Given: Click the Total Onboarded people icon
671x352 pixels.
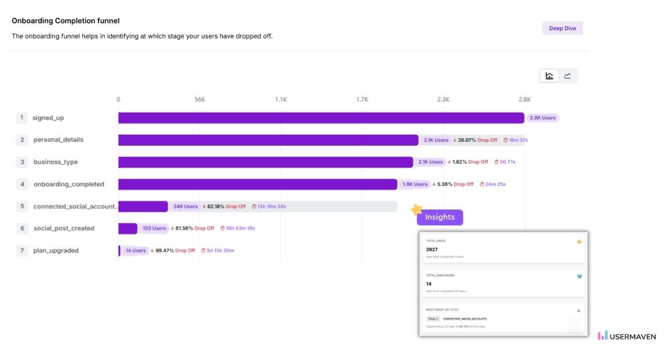Looking at the screenshot, I should [x=579, y=276].
